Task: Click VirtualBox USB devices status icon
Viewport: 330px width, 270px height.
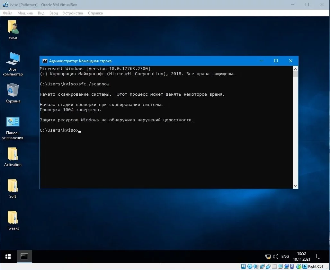Action: 268,266
